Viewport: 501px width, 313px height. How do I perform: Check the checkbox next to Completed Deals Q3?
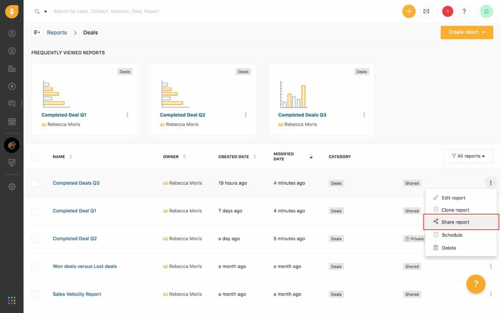(35, 183)
